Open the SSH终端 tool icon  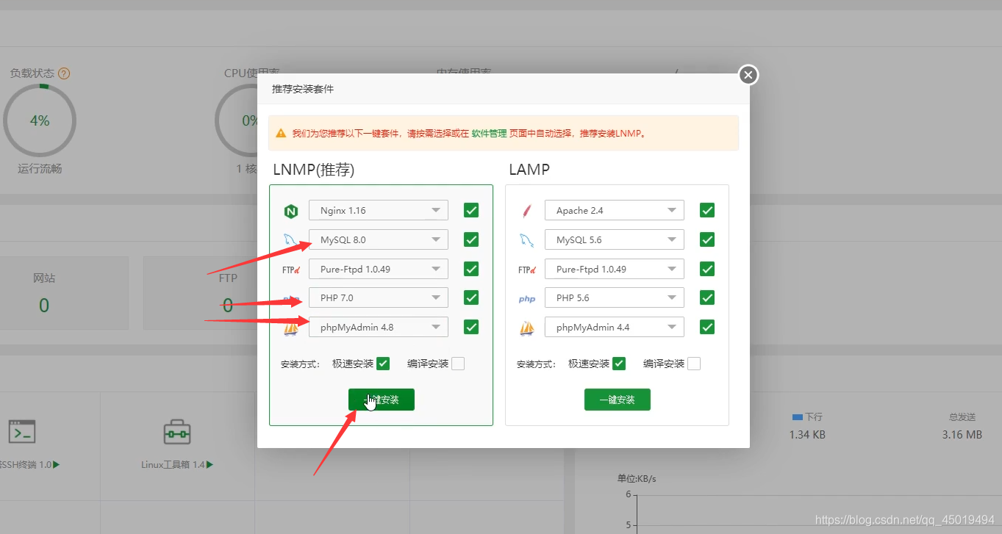(22, 432)
